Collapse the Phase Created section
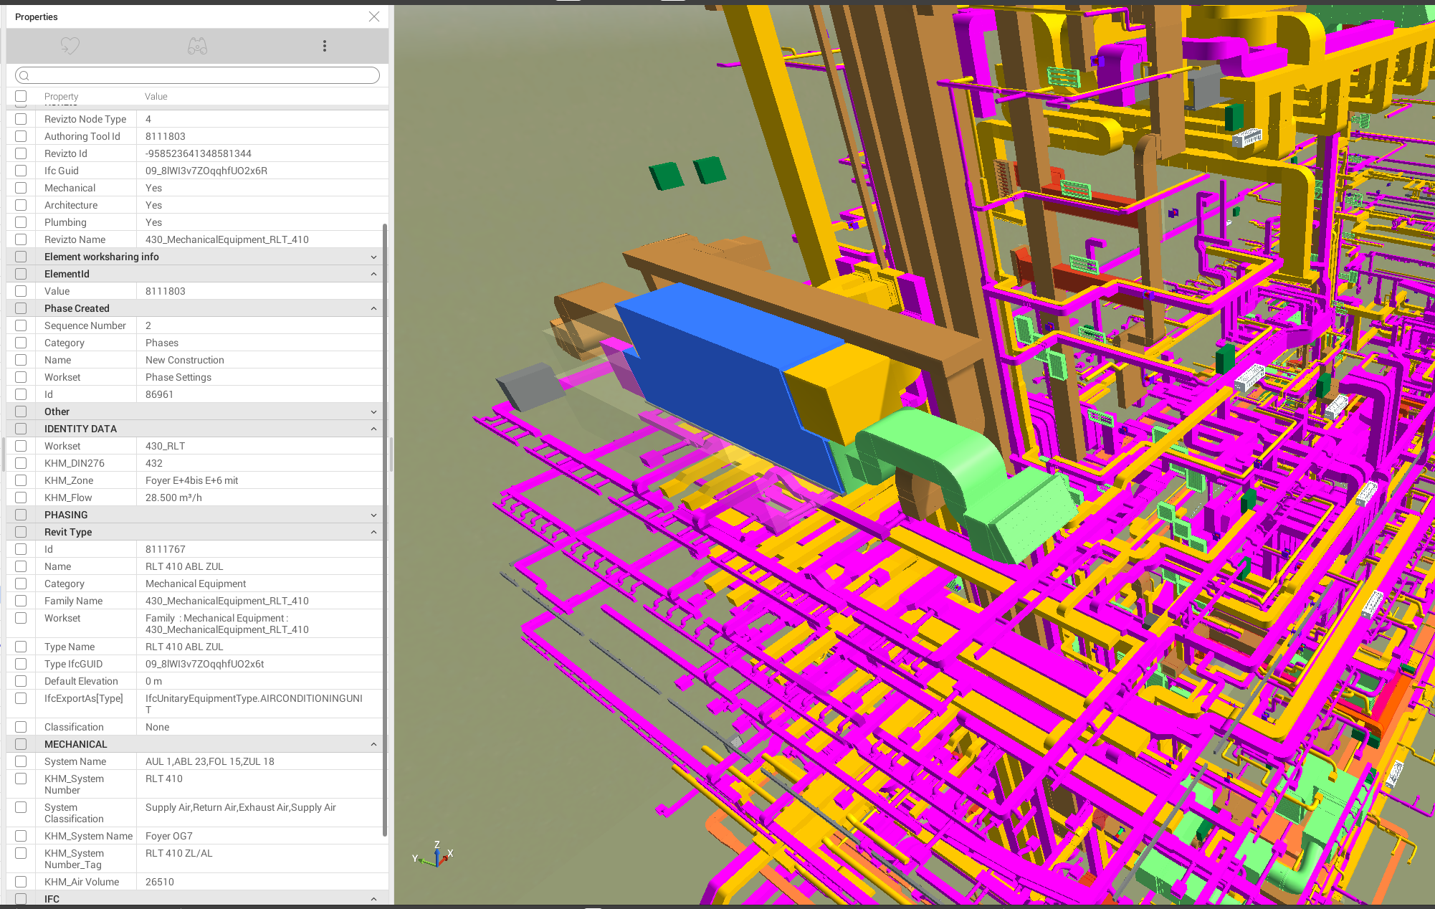The height and width of the screenshot is (909, 1435). [x=373, y=308]
